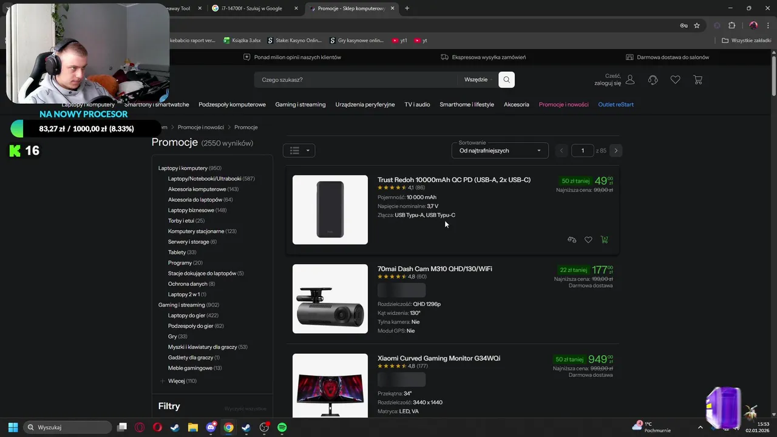Click the zaloguj się login link
Screen dimensions: 777x437
608,83
